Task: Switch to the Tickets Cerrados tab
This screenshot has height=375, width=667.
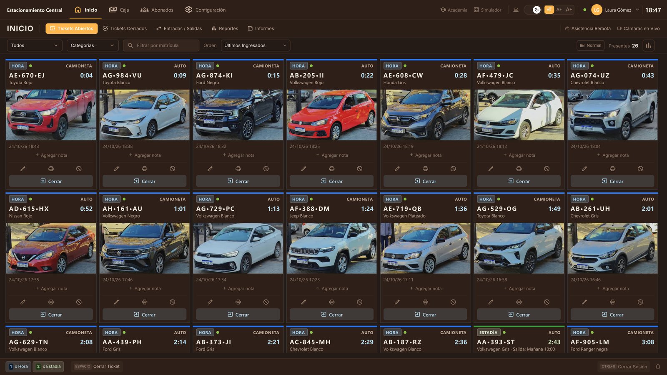Action: click(x=125, y=29)
